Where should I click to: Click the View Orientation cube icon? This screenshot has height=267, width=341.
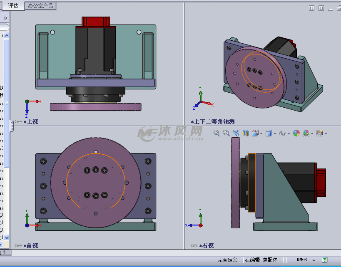(255, 133)
